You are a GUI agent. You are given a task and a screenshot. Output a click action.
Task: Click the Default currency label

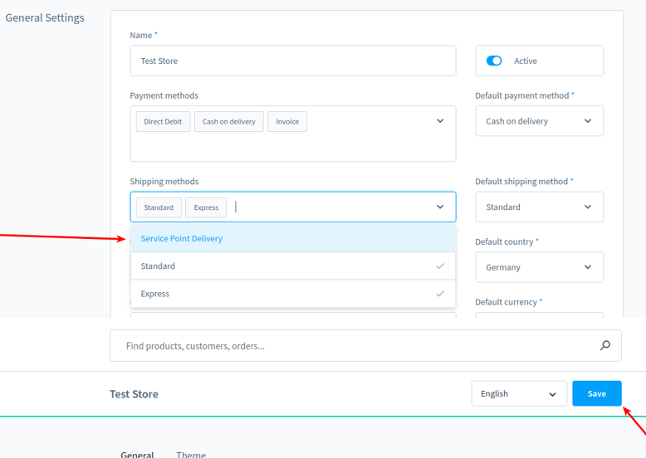click(506, 302)
